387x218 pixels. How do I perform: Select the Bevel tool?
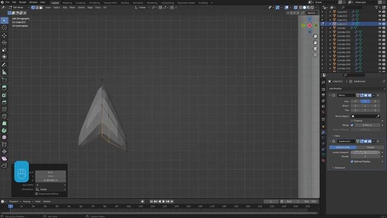pyautogui.click(x=4, y=102)
